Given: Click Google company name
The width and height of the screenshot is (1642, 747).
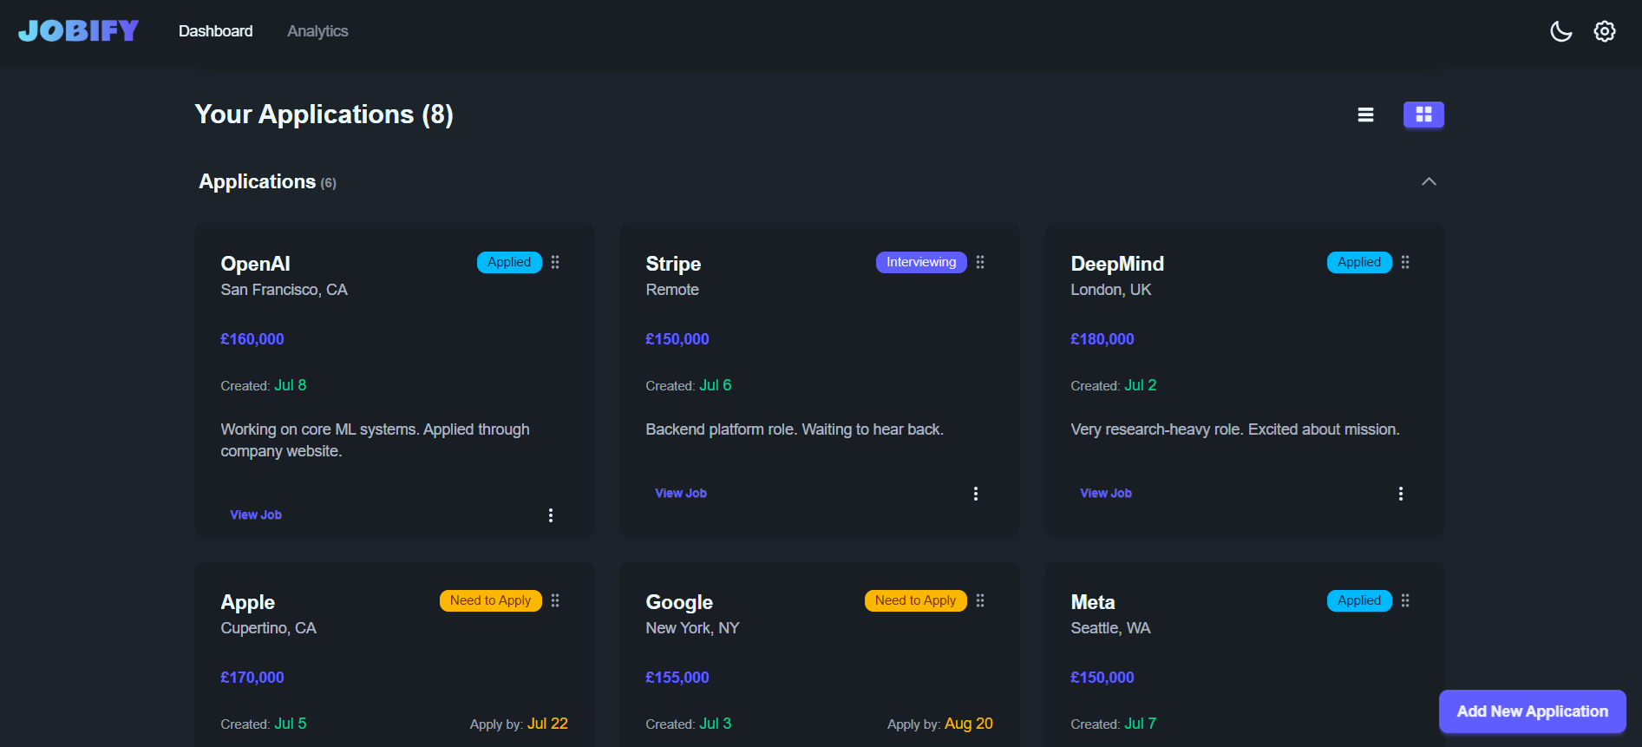Looking at the screenshot, I should tap(679, 602).
